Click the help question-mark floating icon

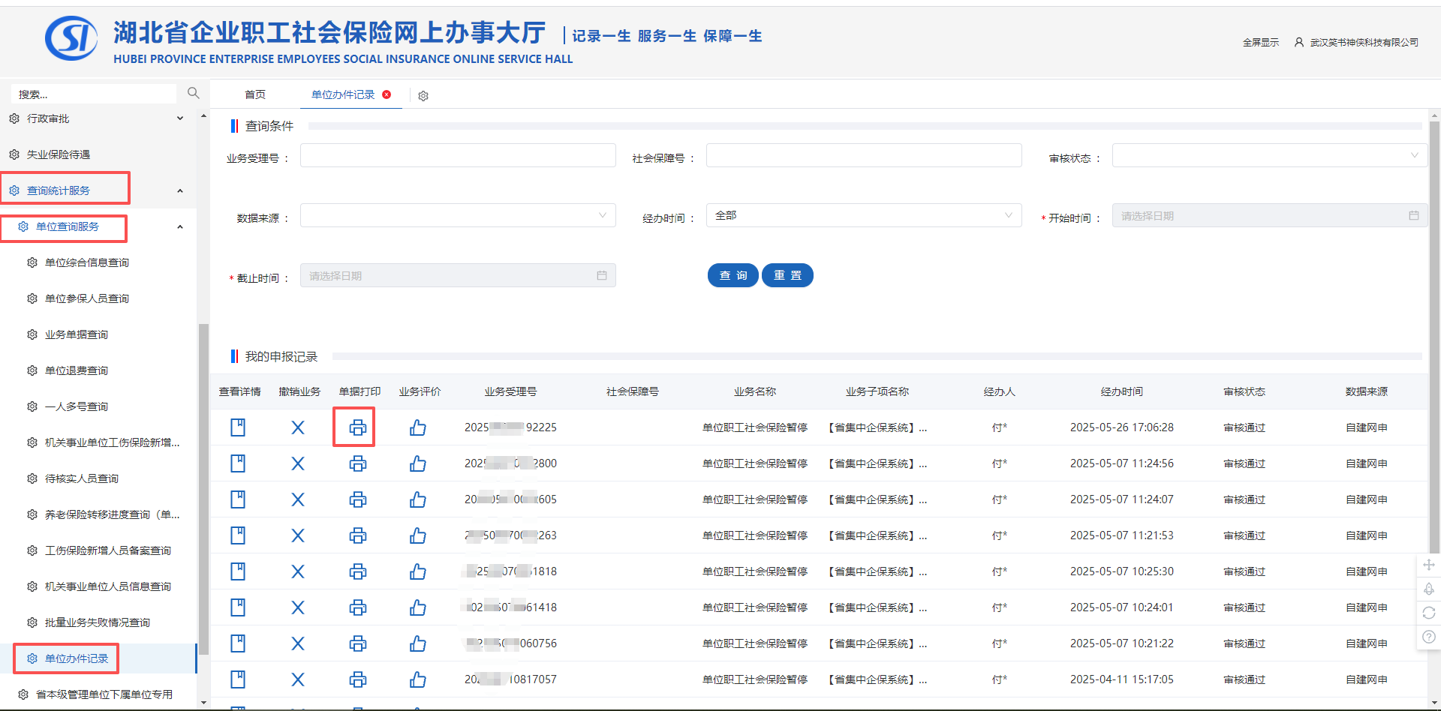pos(1429,637)
